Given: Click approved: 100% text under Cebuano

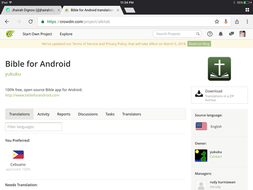Looking at the screenshot, I should coord(18,169).
